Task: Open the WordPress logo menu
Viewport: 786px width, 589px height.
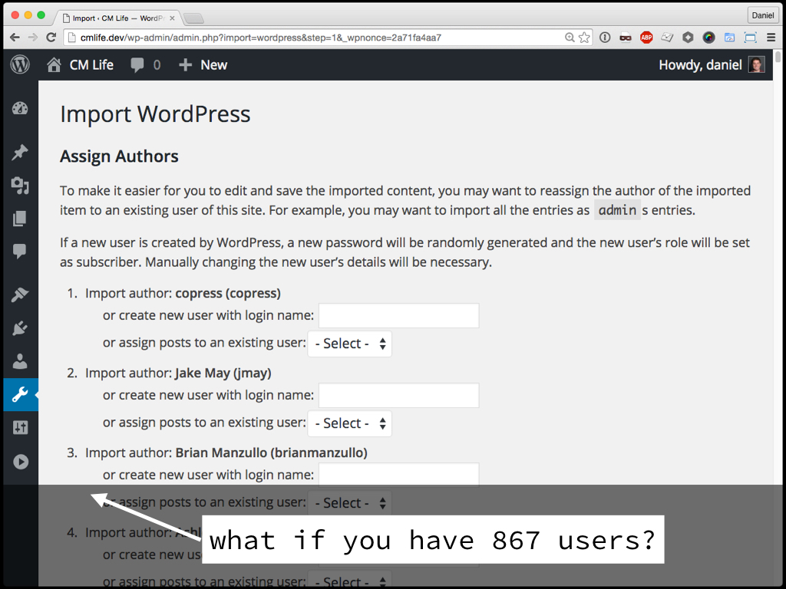Action: pyautogui.click(x=20, y=64)
